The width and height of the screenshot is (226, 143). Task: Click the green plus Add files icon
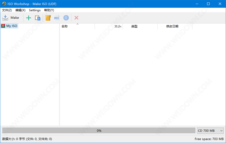click(x=29, y=18)
